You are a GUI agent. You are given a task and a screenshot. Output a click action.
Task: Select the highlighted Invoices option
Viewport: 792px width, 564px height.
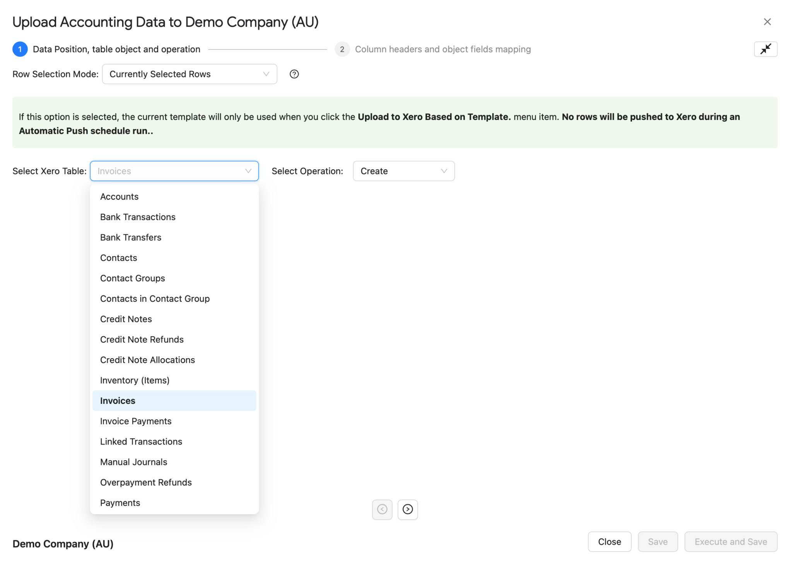point(174,401)
